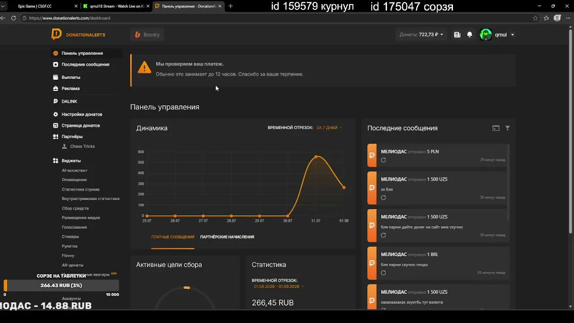The width and height of the screenshot is (574, 323).
Task: Open Сбор средств widget
Action: coord(75,208)
